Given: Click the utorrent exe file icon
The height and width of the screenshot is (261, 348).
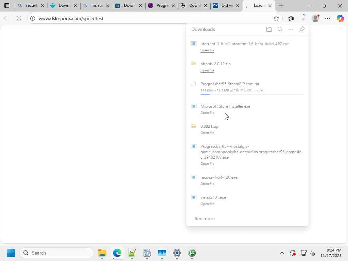Looking at the screenshot, I should point(193,44).
